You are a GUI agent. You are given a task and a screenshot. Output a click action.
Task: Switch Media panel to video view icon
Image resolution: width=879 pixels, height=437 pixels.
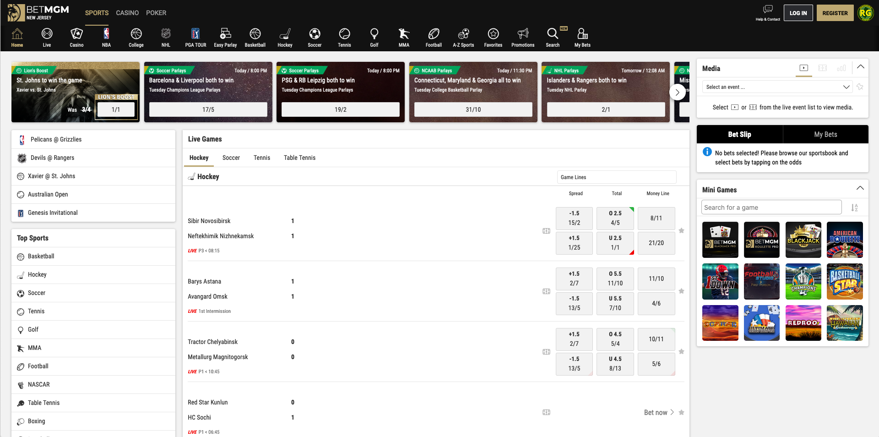tap(803, 68)
